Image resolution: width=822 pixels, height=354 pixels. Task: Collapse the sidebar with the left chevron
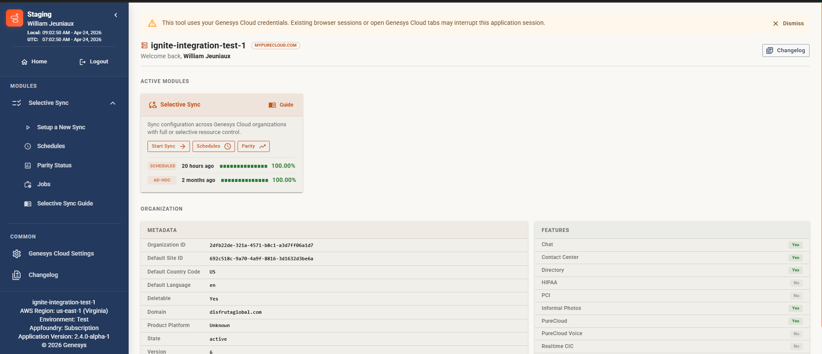point(116,15)
